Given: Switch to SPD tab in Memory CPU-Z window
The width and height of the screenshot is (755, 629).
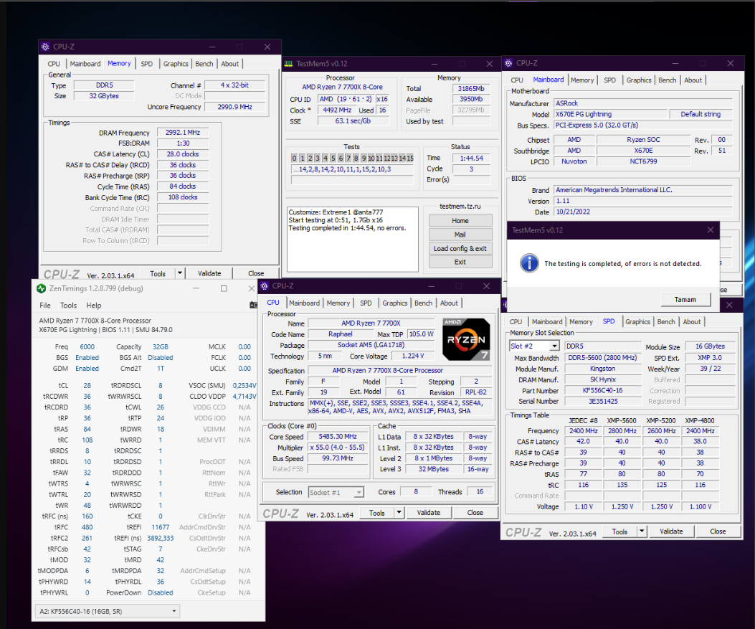Looking at the screenshot, I should click(147, 64).
